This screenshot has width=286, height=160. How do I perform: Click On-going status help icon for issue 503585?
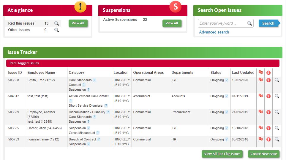coord(227,128)
